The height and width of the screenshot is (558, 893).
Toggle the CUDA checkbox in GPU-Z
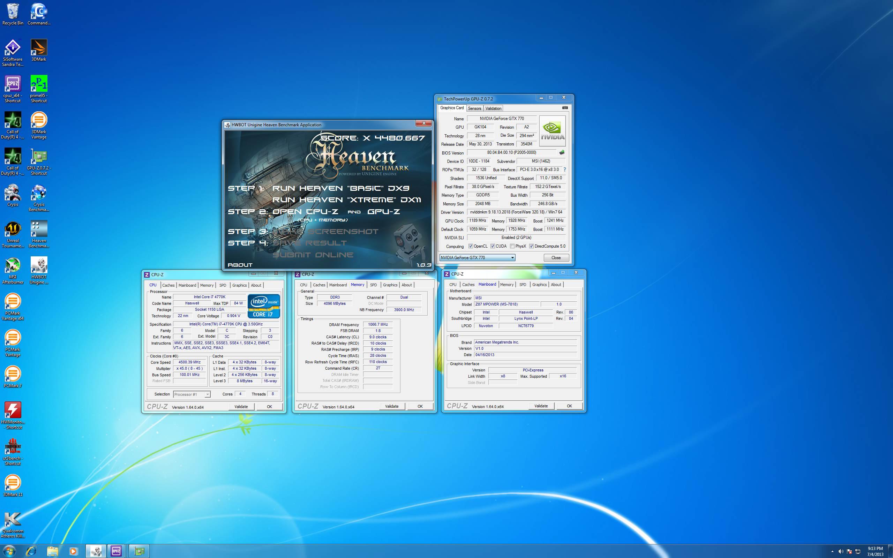(493, 246)
